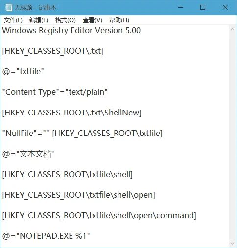Click the "Content Type"="text/plain" line
The image size is (237, 248).
point(55,92)
